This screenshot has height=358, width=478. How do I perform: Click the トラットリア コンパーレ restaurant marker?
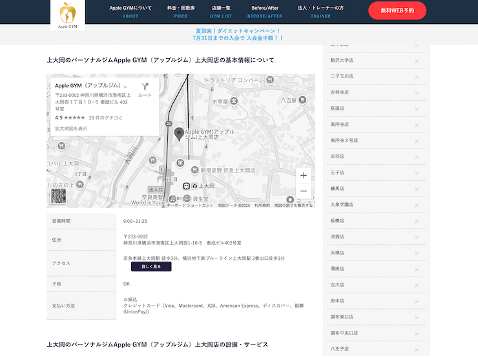[270, 80]
